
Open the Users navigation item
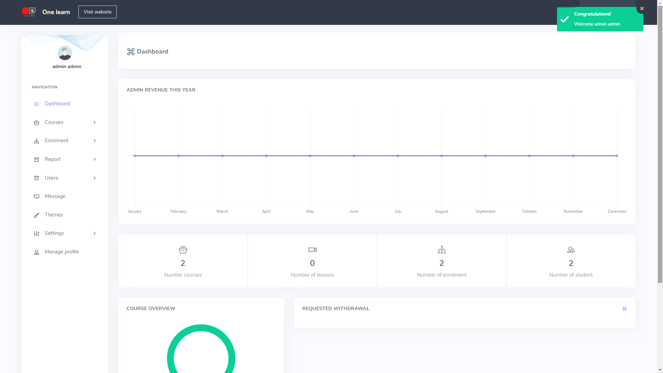(x=51, y=178)
